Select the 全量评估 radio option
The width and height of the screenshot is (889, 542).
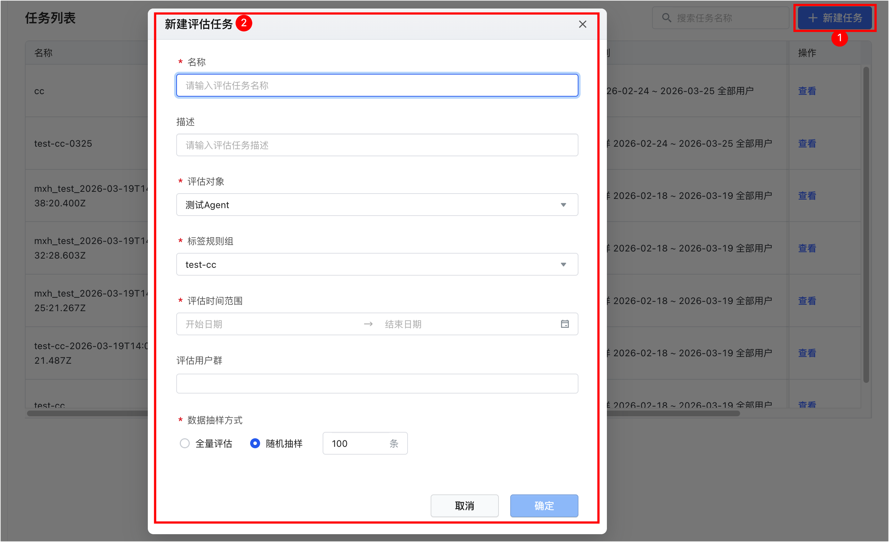(185, 443)
